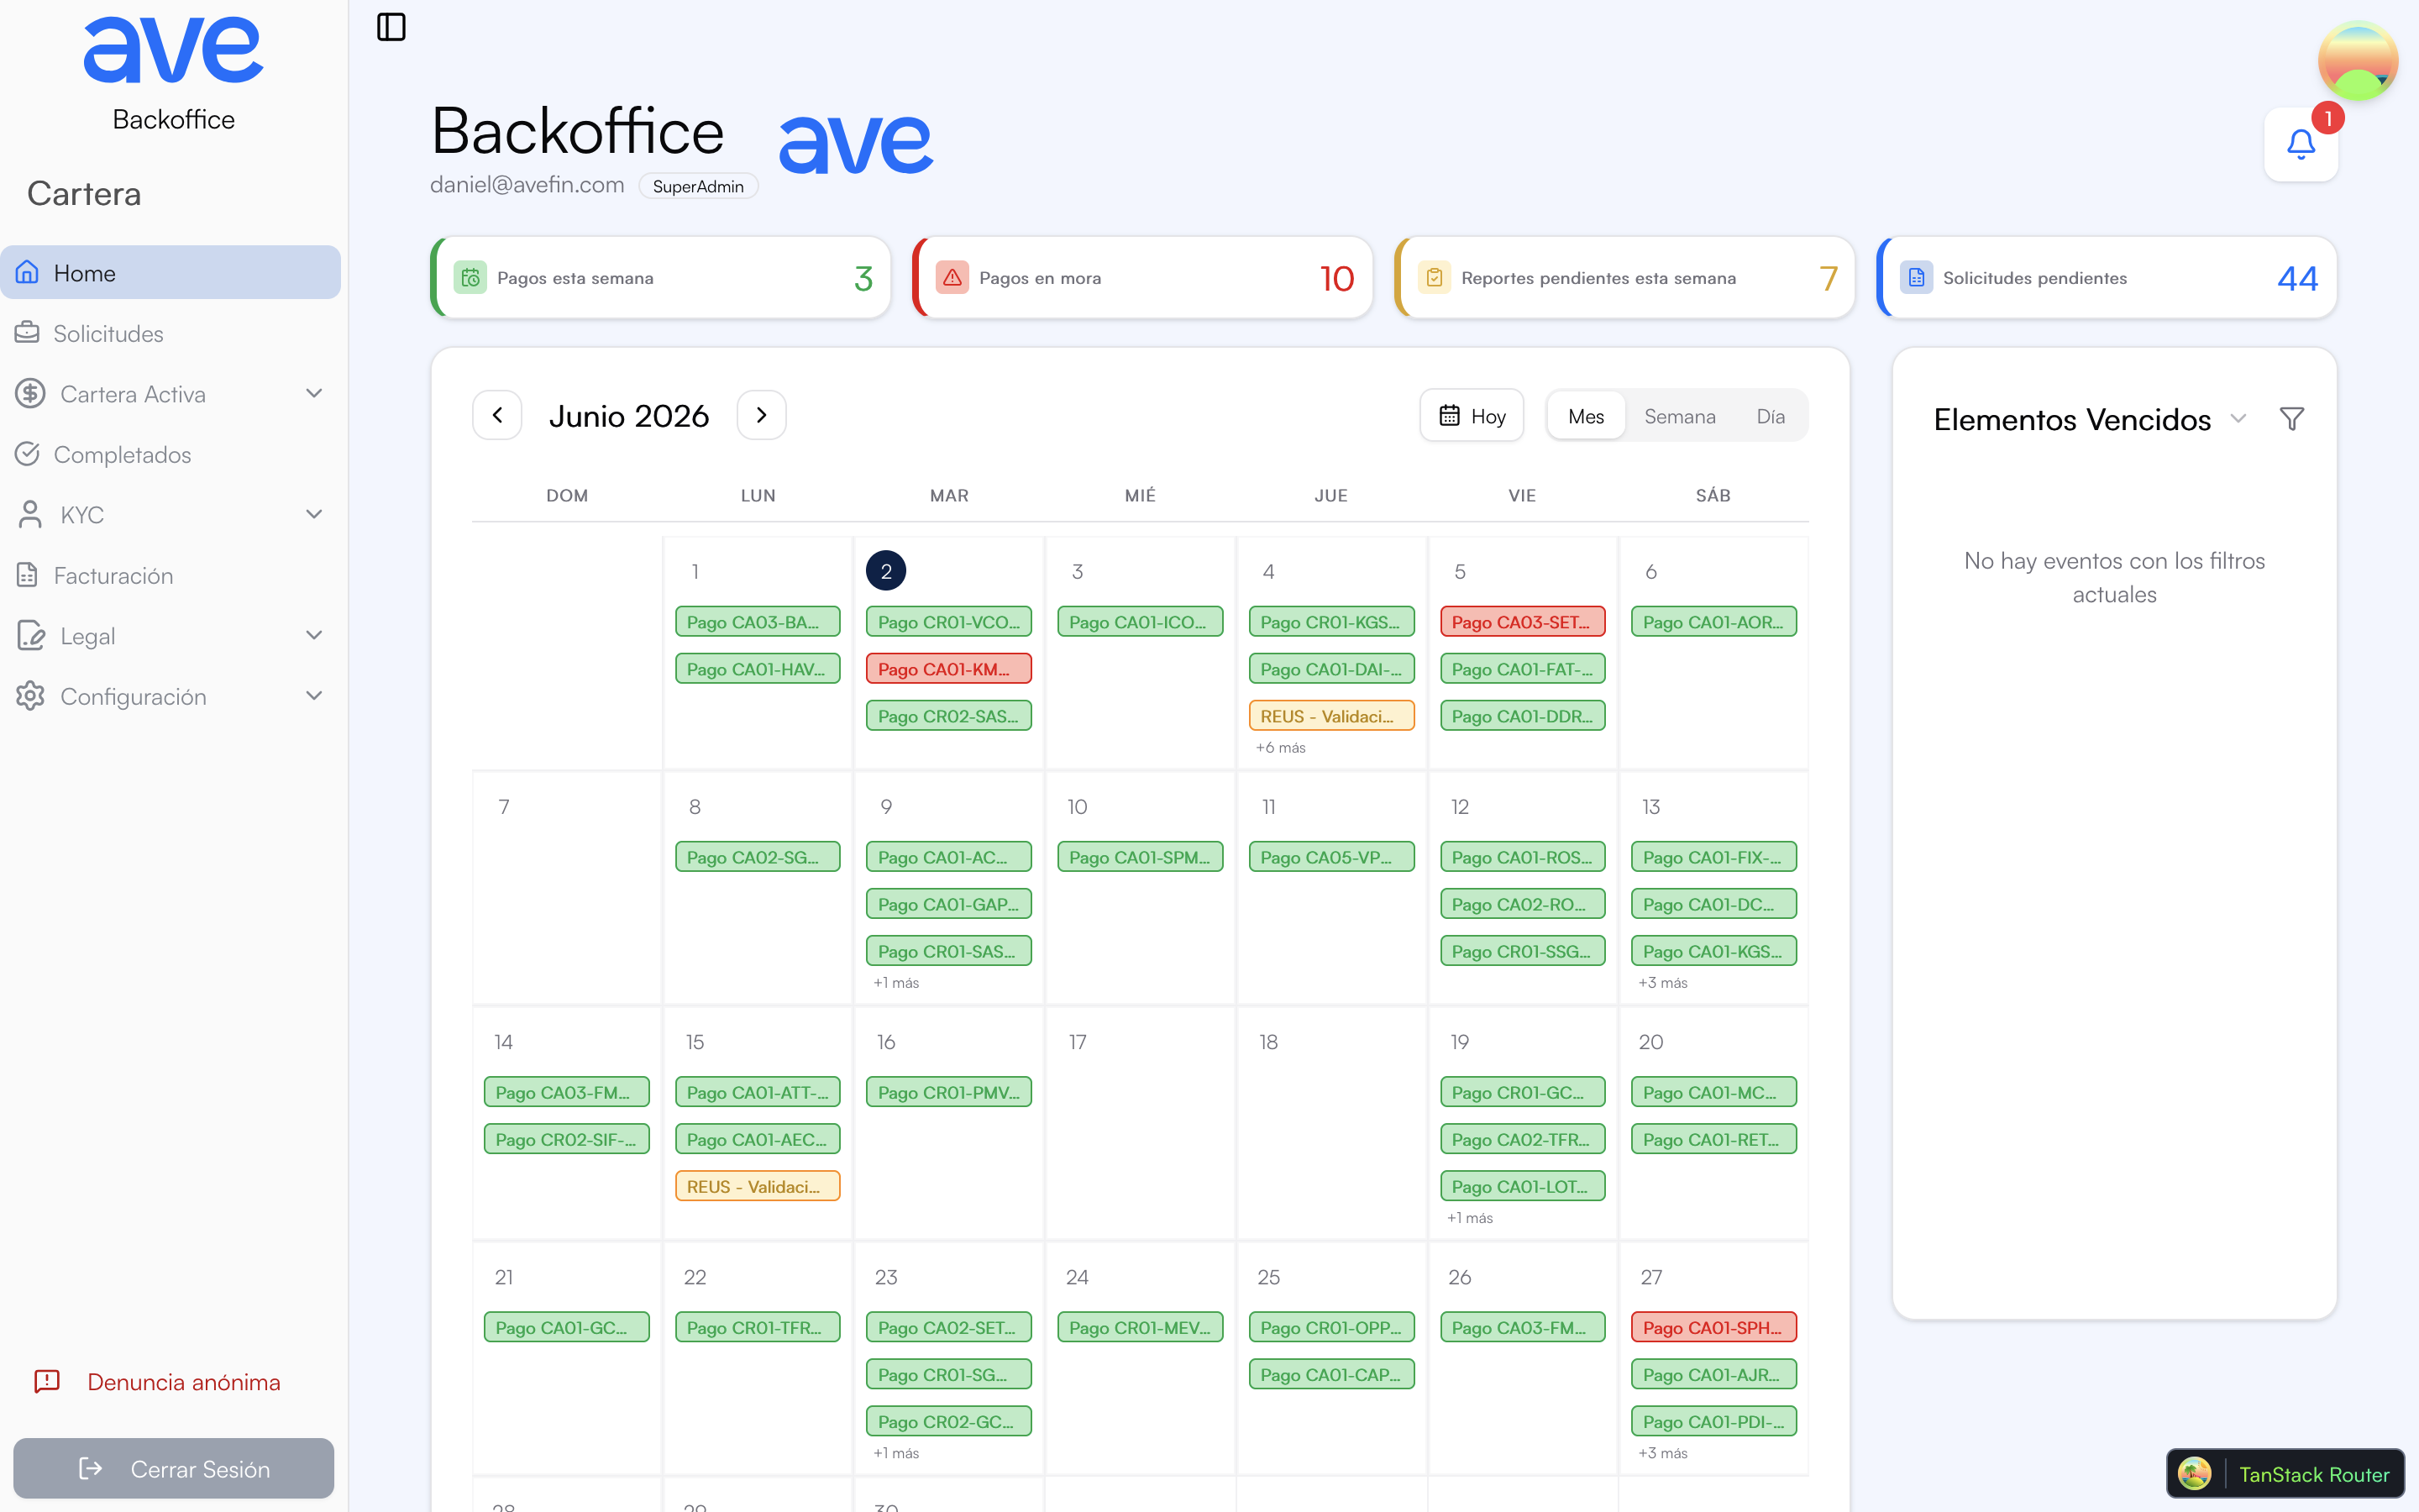Open Solicitudes in sidebar
This screenshot has height=1512, width=2419.
[170, 332]
